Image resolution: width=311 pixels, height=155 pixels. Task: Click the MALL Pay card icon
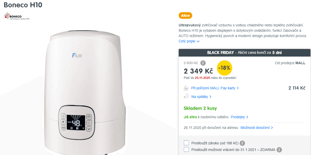pos(186,88)
